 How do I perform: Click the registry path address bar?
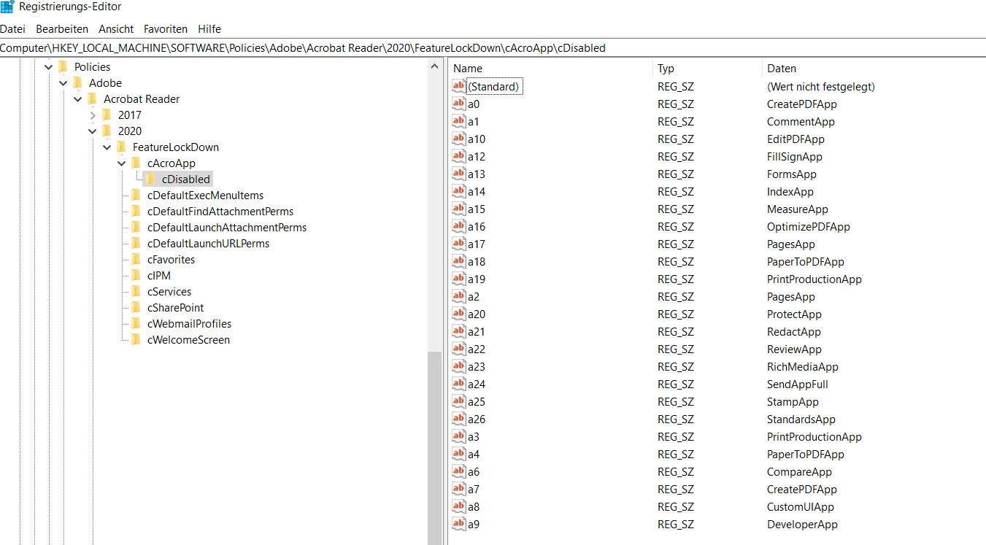(x=493, y=48)
